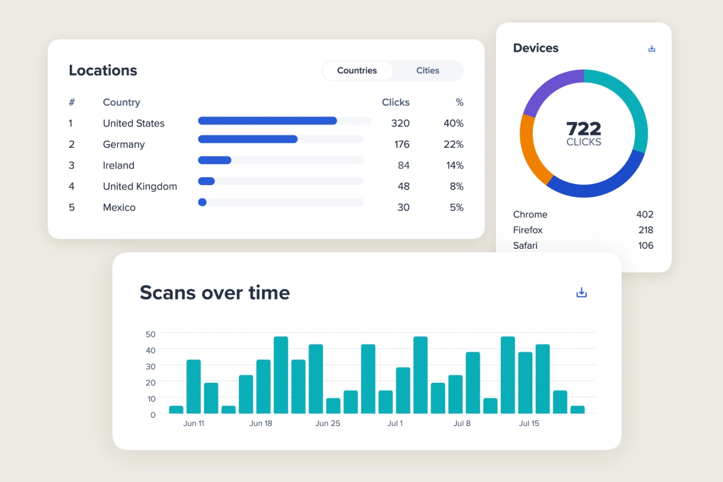Click the Germany clicks bar
The width and height of the screenshot is (723, 482).
click(248, 139)
